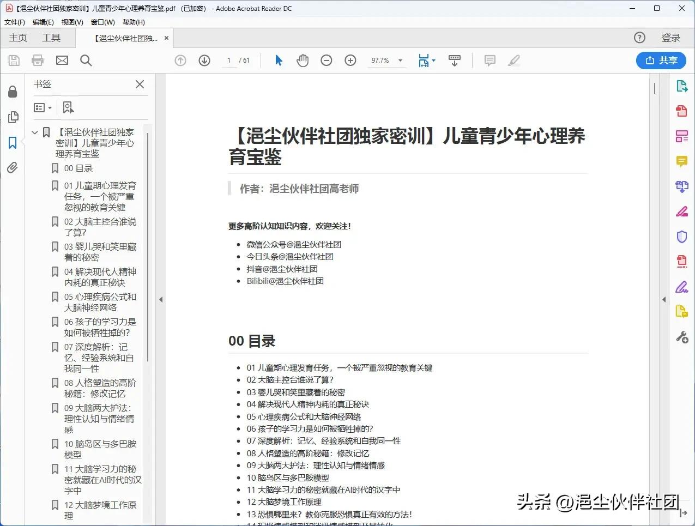Click the Read mode scrolling icon

pyautogui.click(x=454, y=61)
